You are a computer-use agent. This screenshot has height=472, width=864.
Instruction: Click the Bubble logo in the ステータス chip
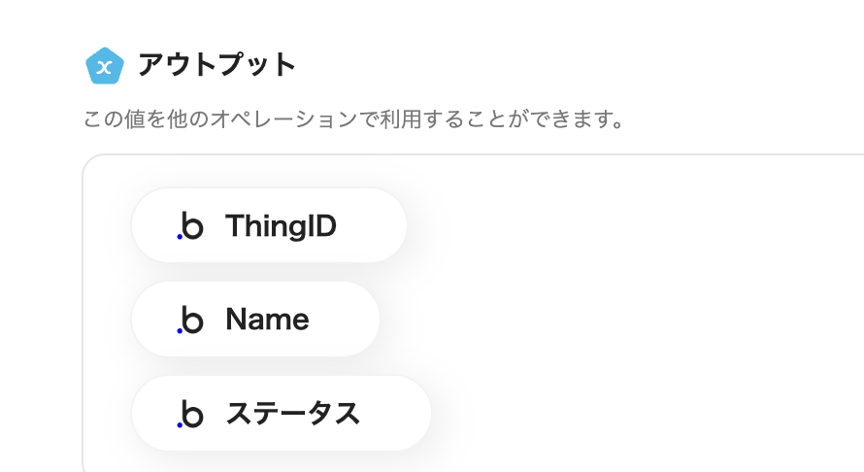(x=191, y=414)
